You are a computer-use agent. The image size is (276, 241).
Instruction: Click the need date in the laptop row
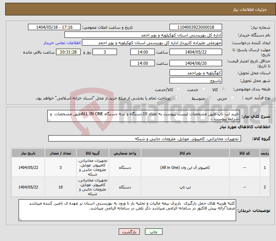pos(28,187)
